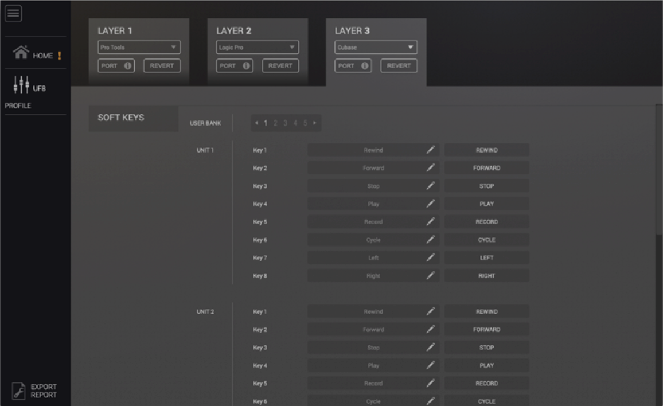Edit Unit 1 Key 1 Rewind label
Image resolution: width=663 pixels, height=406 pixels.
(x=373, y=150)
